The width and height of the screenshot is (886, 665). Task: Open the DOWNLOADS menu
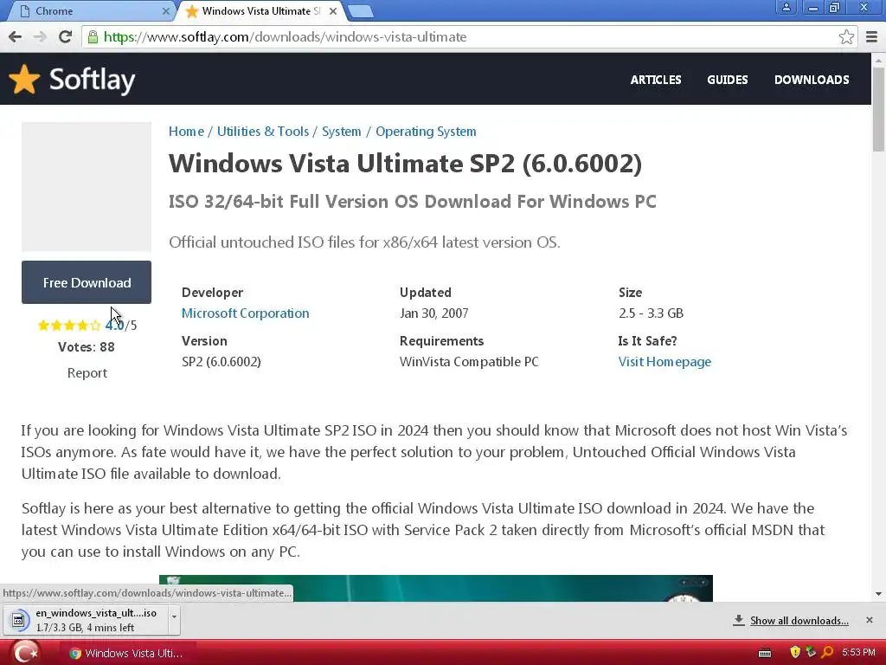pyautogui.click(x=812, y=80)
